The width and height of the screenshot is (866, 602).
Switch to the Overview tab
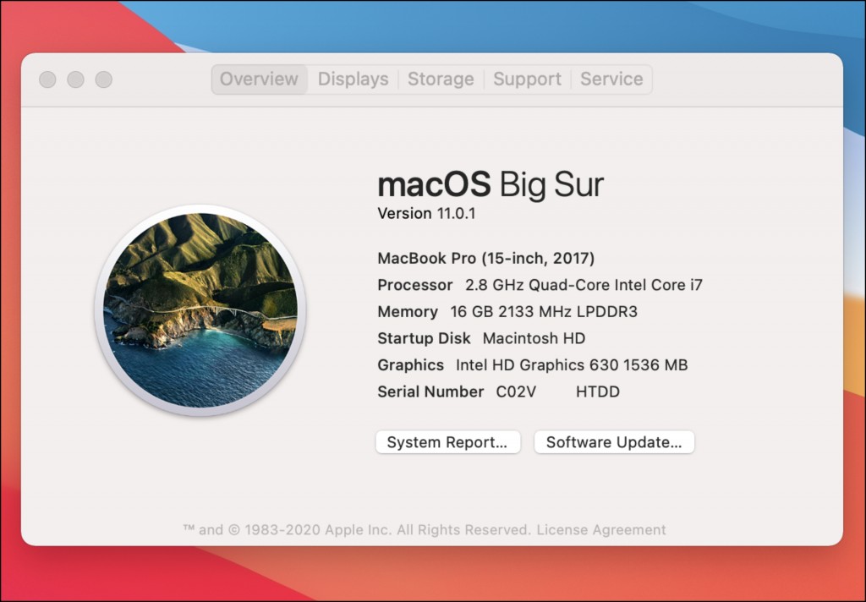click(x=259, y=79)
